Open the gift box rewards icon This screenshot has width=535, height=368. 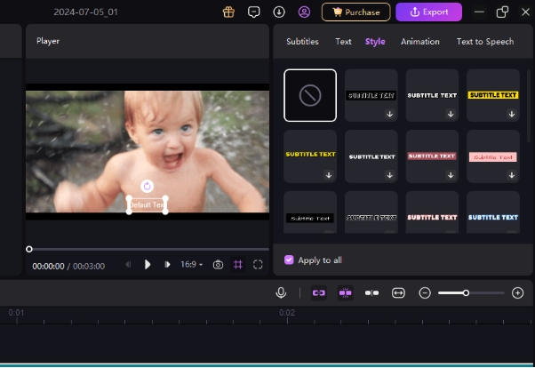(228, 12)
